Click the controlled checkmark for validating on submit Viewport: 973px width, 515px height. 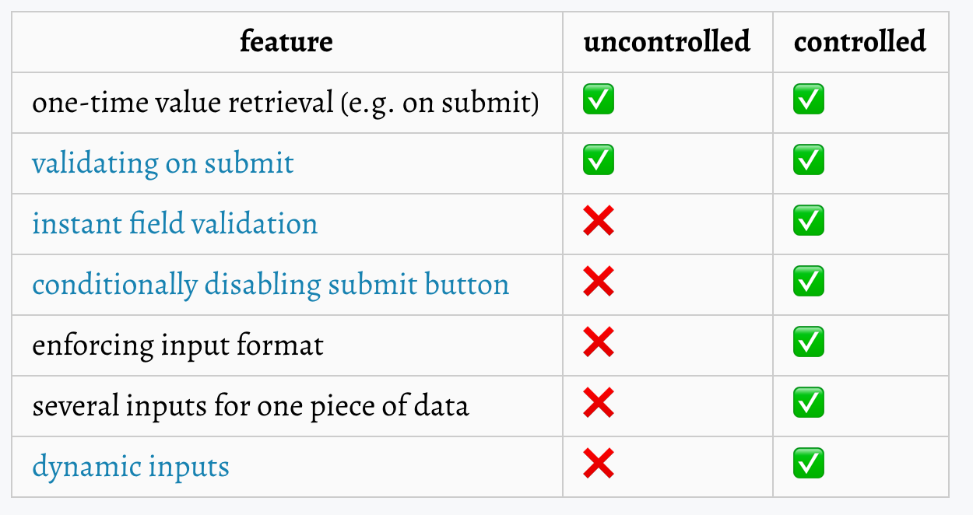(x=808, y=161)
